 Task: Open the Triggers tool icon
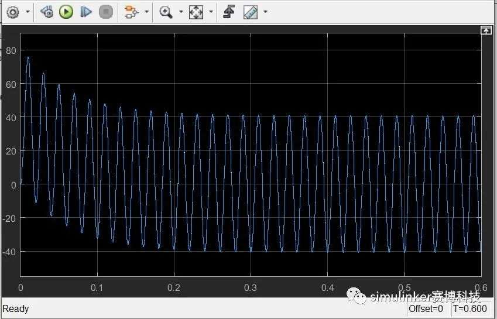click(229, 12)
